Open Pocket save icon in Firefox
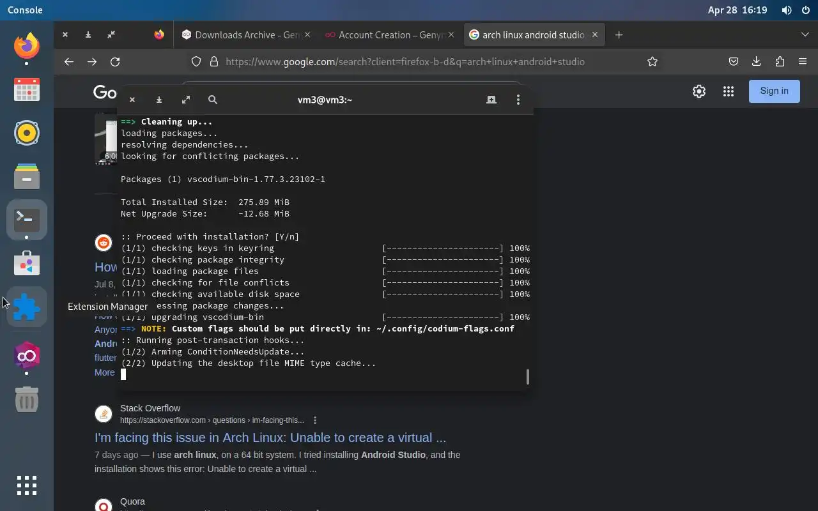The height and width of the screenshot is (511, 818). pyautogui.click(x=734, y=62)
